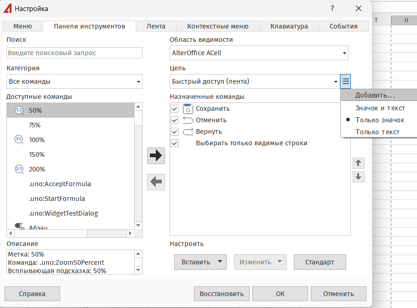
Task: Select the 200% zoom command icon
Action: 19,169
